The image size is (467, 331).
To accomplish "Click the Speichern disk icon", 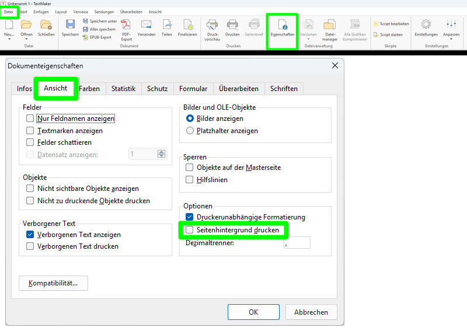I will pyautogui.click(x=70, y=25).
